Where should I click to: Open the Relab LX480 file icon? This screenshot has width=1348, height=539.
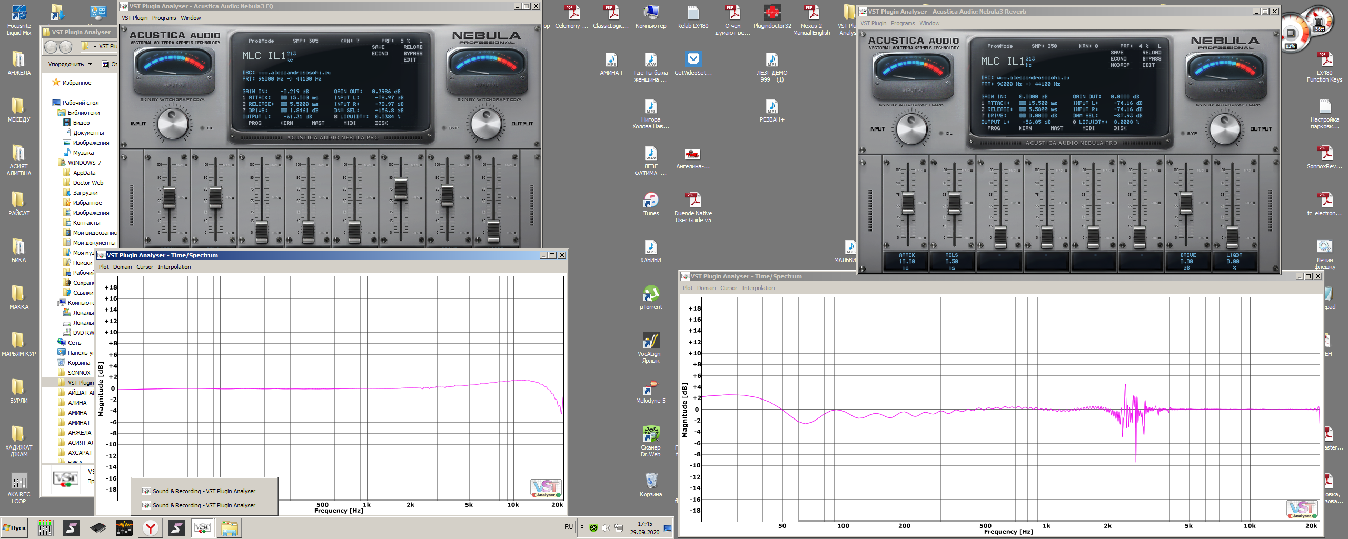(x=693, y=16)
